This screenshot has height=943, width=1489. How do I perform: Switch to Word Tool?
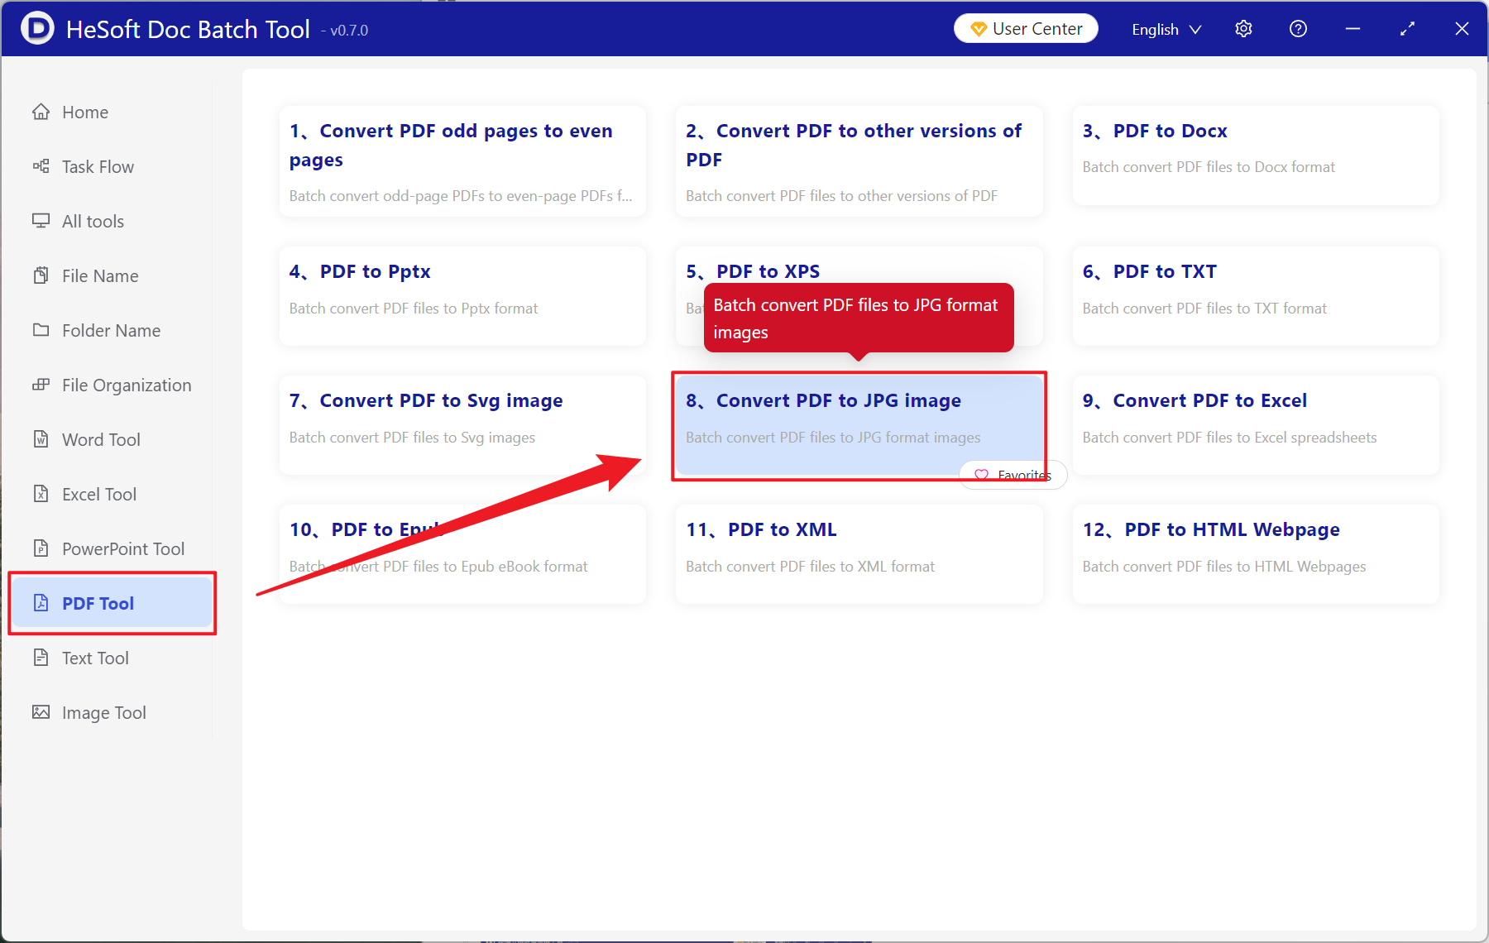pyautogui.click(x=101, y=439)
